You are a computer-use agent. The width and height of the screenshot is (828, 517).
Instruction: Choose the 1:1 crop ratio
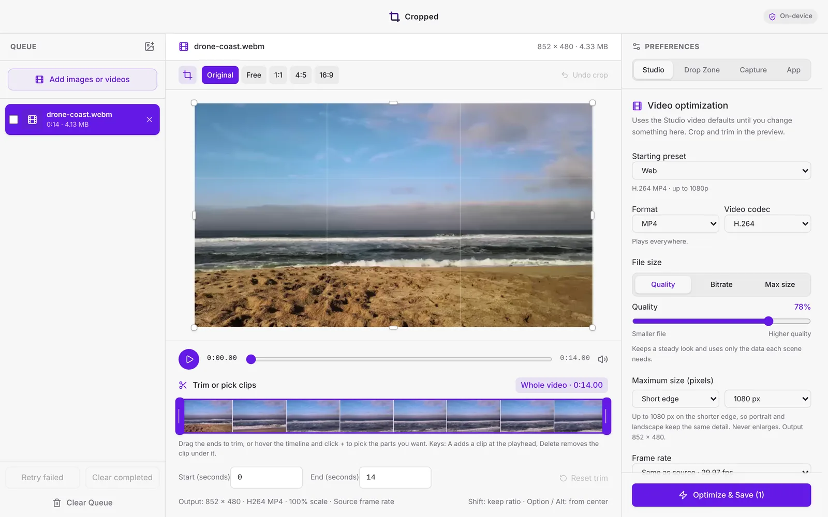tap(278, 75)
